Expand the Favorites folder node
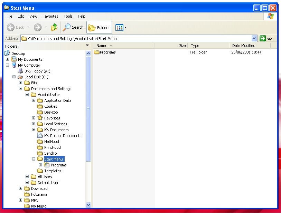The width and height of the screenshot is (281, 213). (x=34, y=118)
